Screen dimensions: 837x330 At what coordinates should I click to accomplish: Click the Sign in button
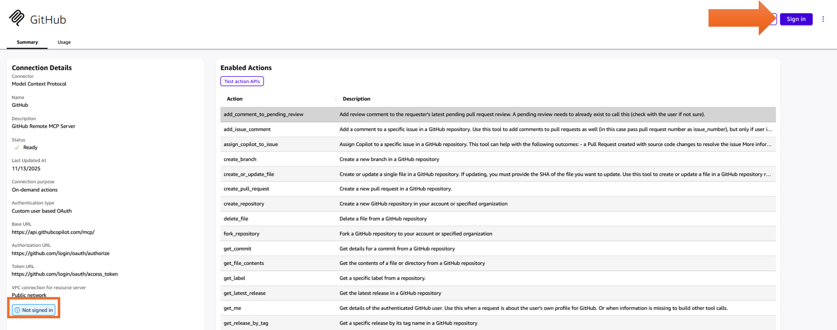click(796, 19)
